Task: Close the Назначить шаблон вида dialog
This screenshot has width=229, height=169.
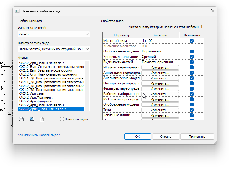Action: click(x=212, y=11)
